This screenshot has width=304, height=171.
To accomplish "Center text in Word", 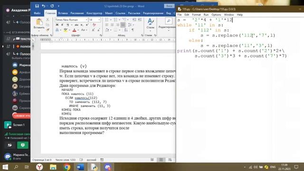I will (x=112, y=25).
